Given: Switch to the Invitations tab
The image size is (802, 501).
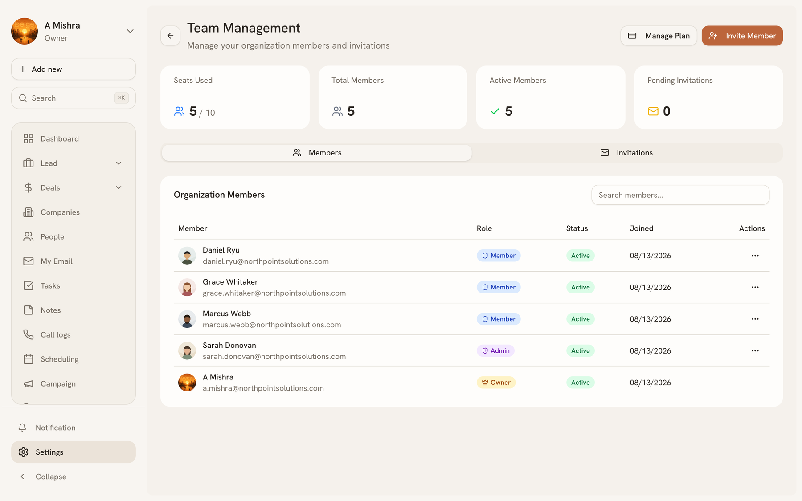Looking at the screenshot, I should (626, 153).
